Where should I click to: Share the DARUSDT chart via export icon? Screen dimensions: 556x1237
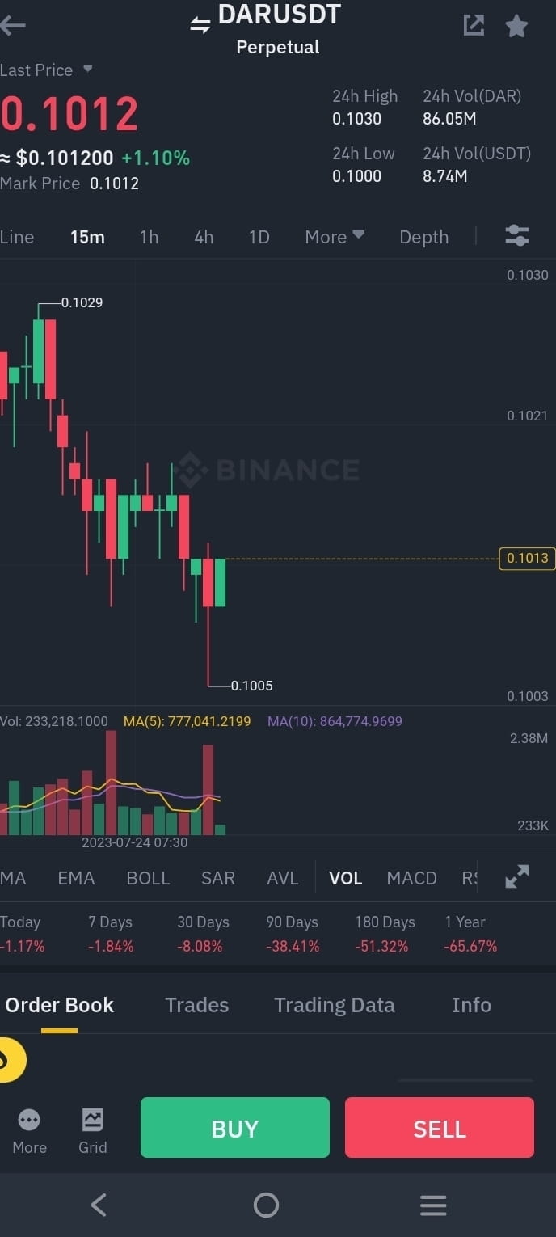(x=474, y=25)
